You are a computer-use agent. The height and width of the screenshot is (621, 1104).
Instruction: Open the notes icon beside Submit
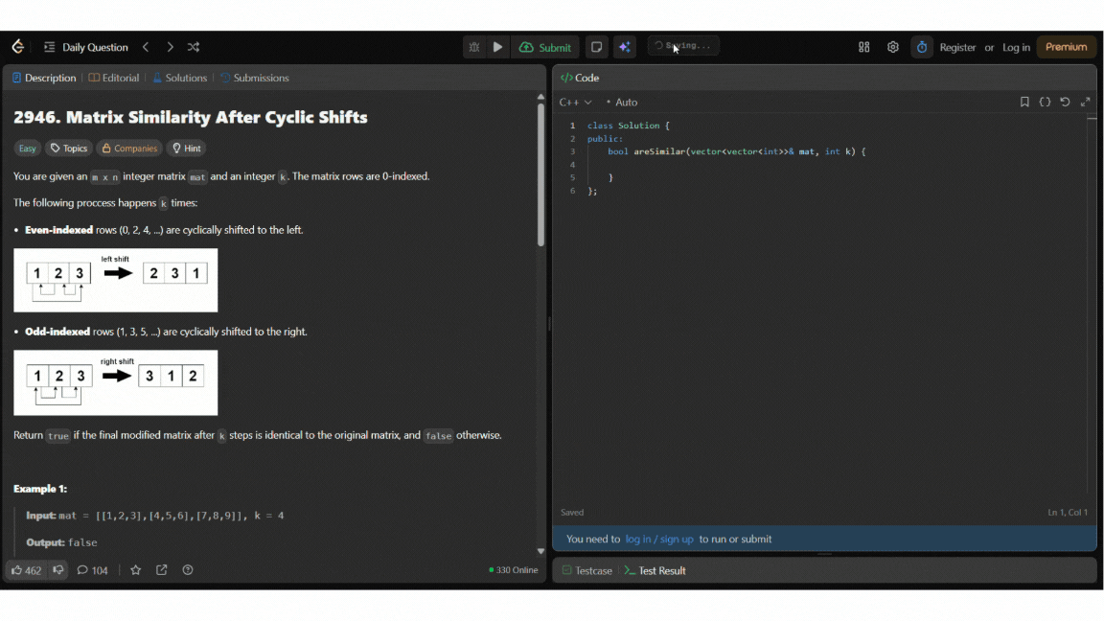tap(596, 47)
